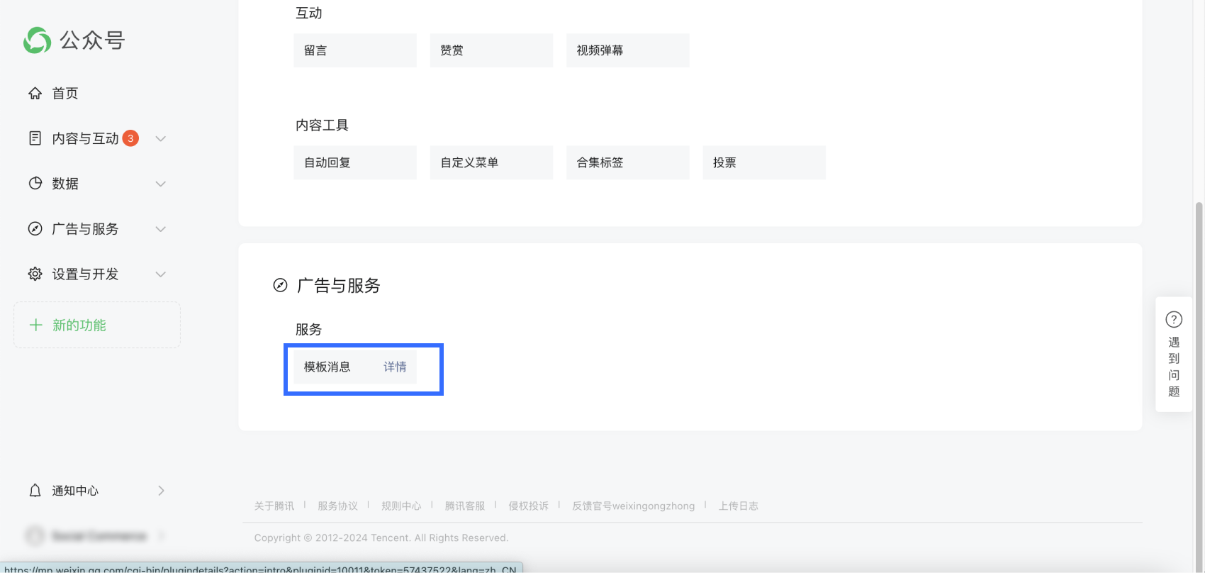Click the blurred account avatar
Viewport: 1205px width, 573px height.
click(35, 535)
